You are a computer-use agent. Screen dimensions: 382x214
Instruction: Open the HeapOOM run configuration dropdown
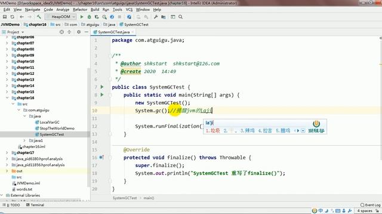(x=61, y=17)
